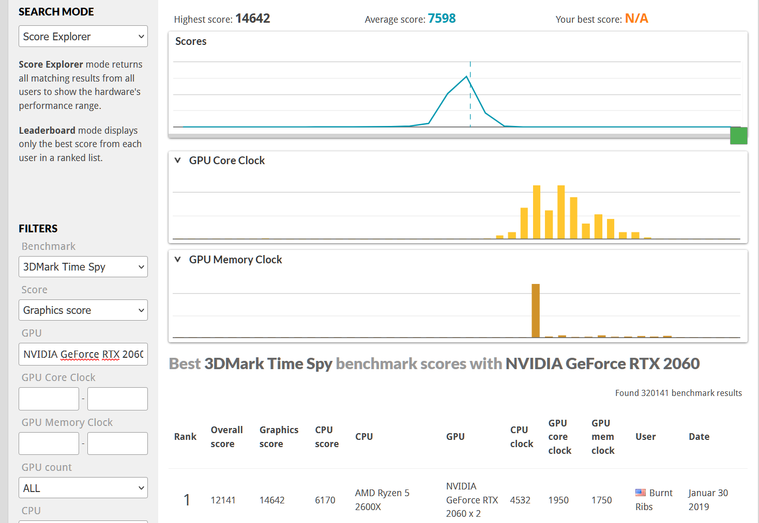Open the Burnt Ribs user profile
759x523 pixels.
[654, 500]
